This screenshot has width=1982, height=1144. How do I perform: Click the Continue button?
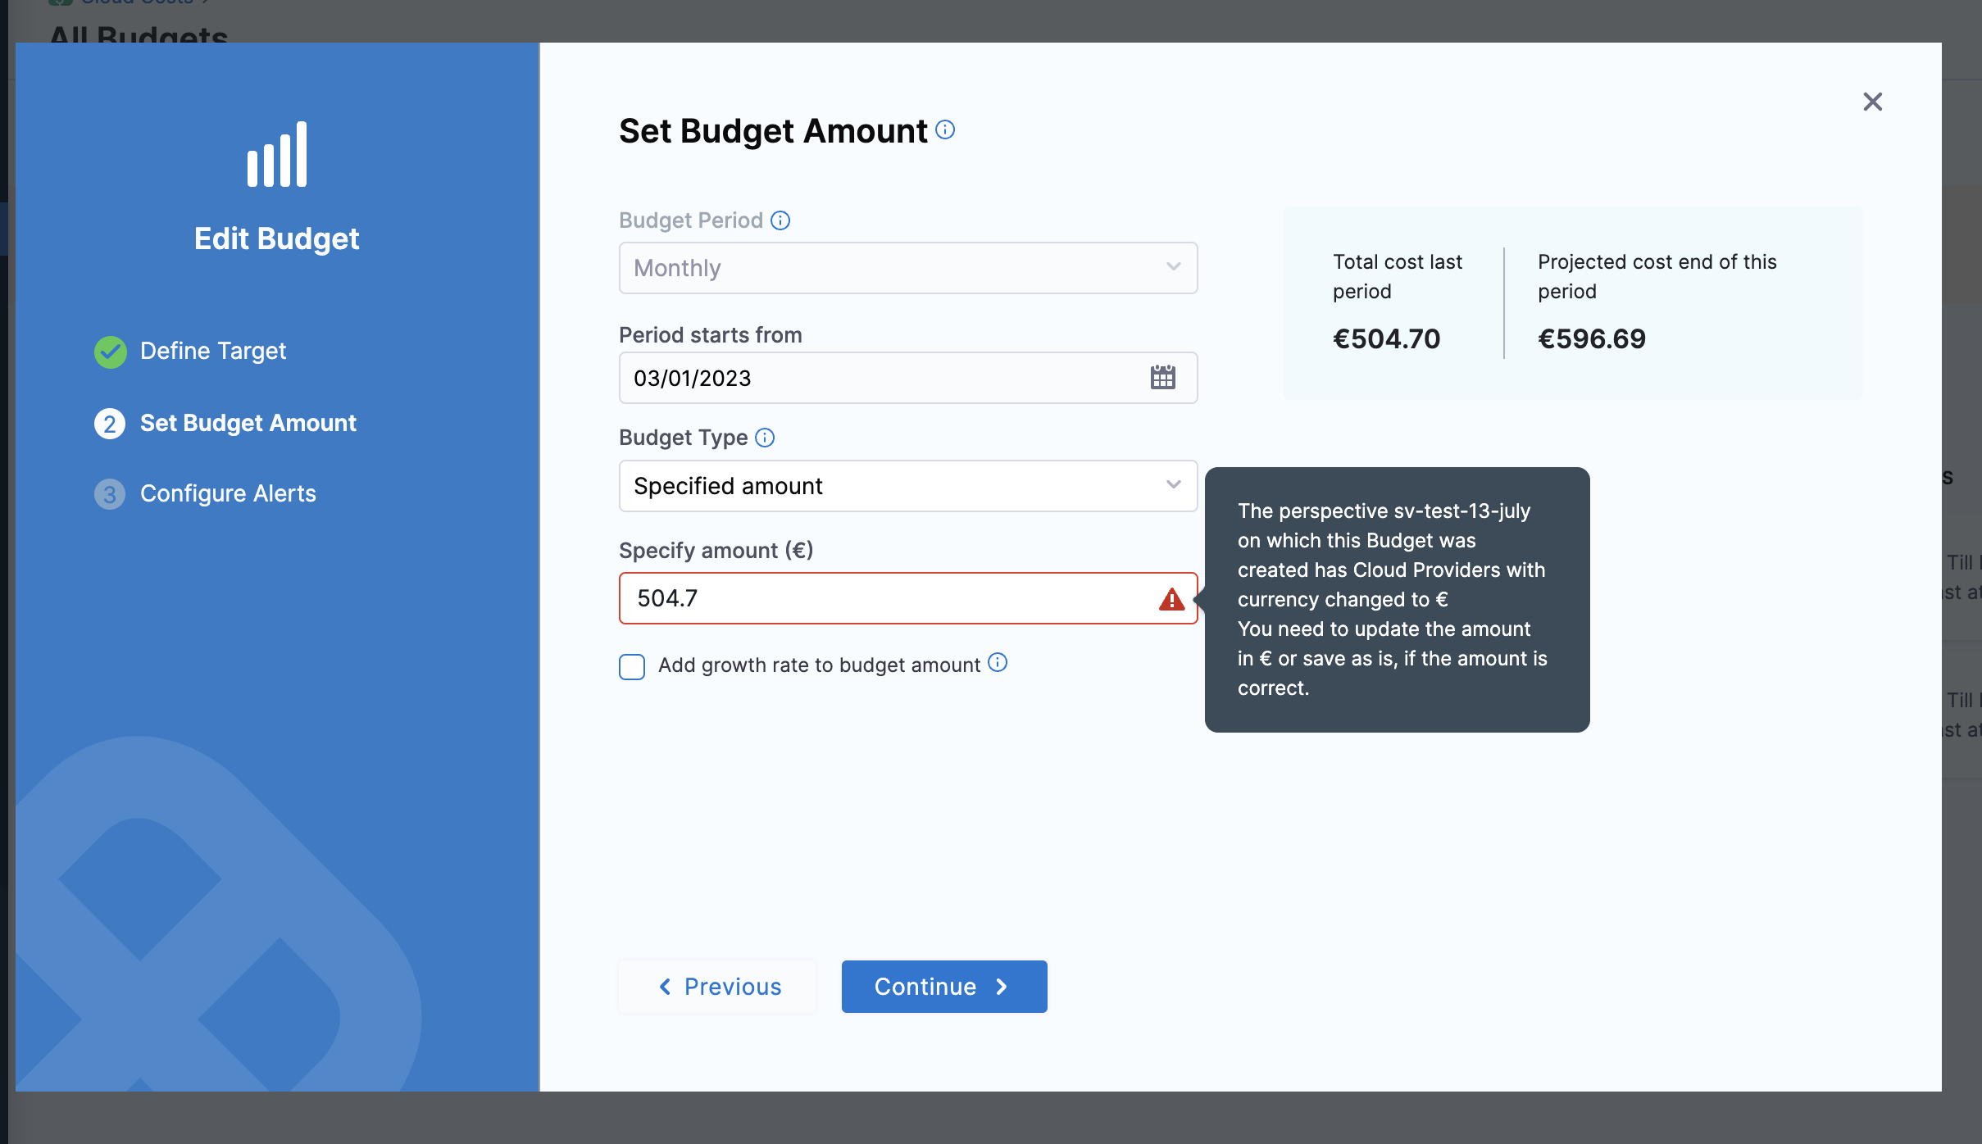943,987
